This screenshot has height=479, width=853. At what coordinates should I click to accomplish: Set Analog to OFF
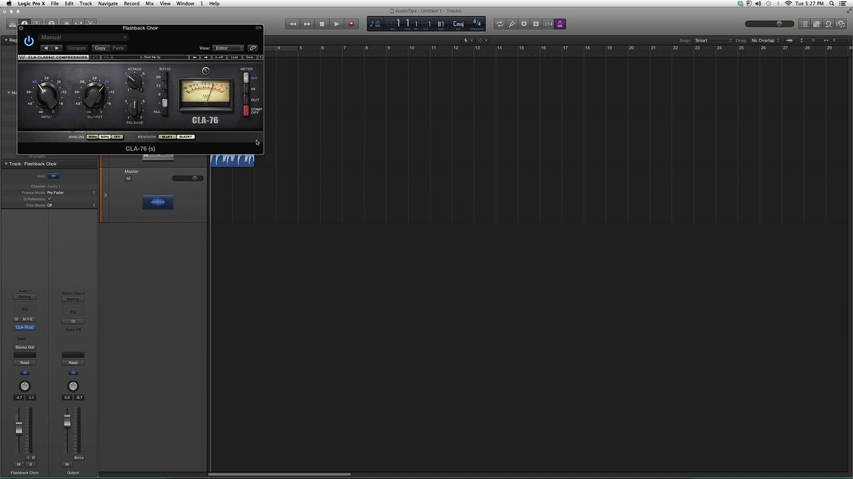[117, 137]
